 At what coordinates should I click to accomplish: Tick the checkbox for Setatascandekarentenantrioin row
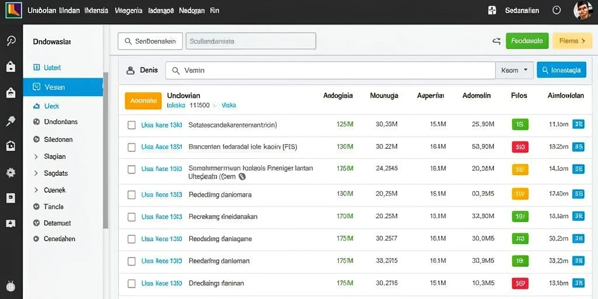click(x=131, y=125)
